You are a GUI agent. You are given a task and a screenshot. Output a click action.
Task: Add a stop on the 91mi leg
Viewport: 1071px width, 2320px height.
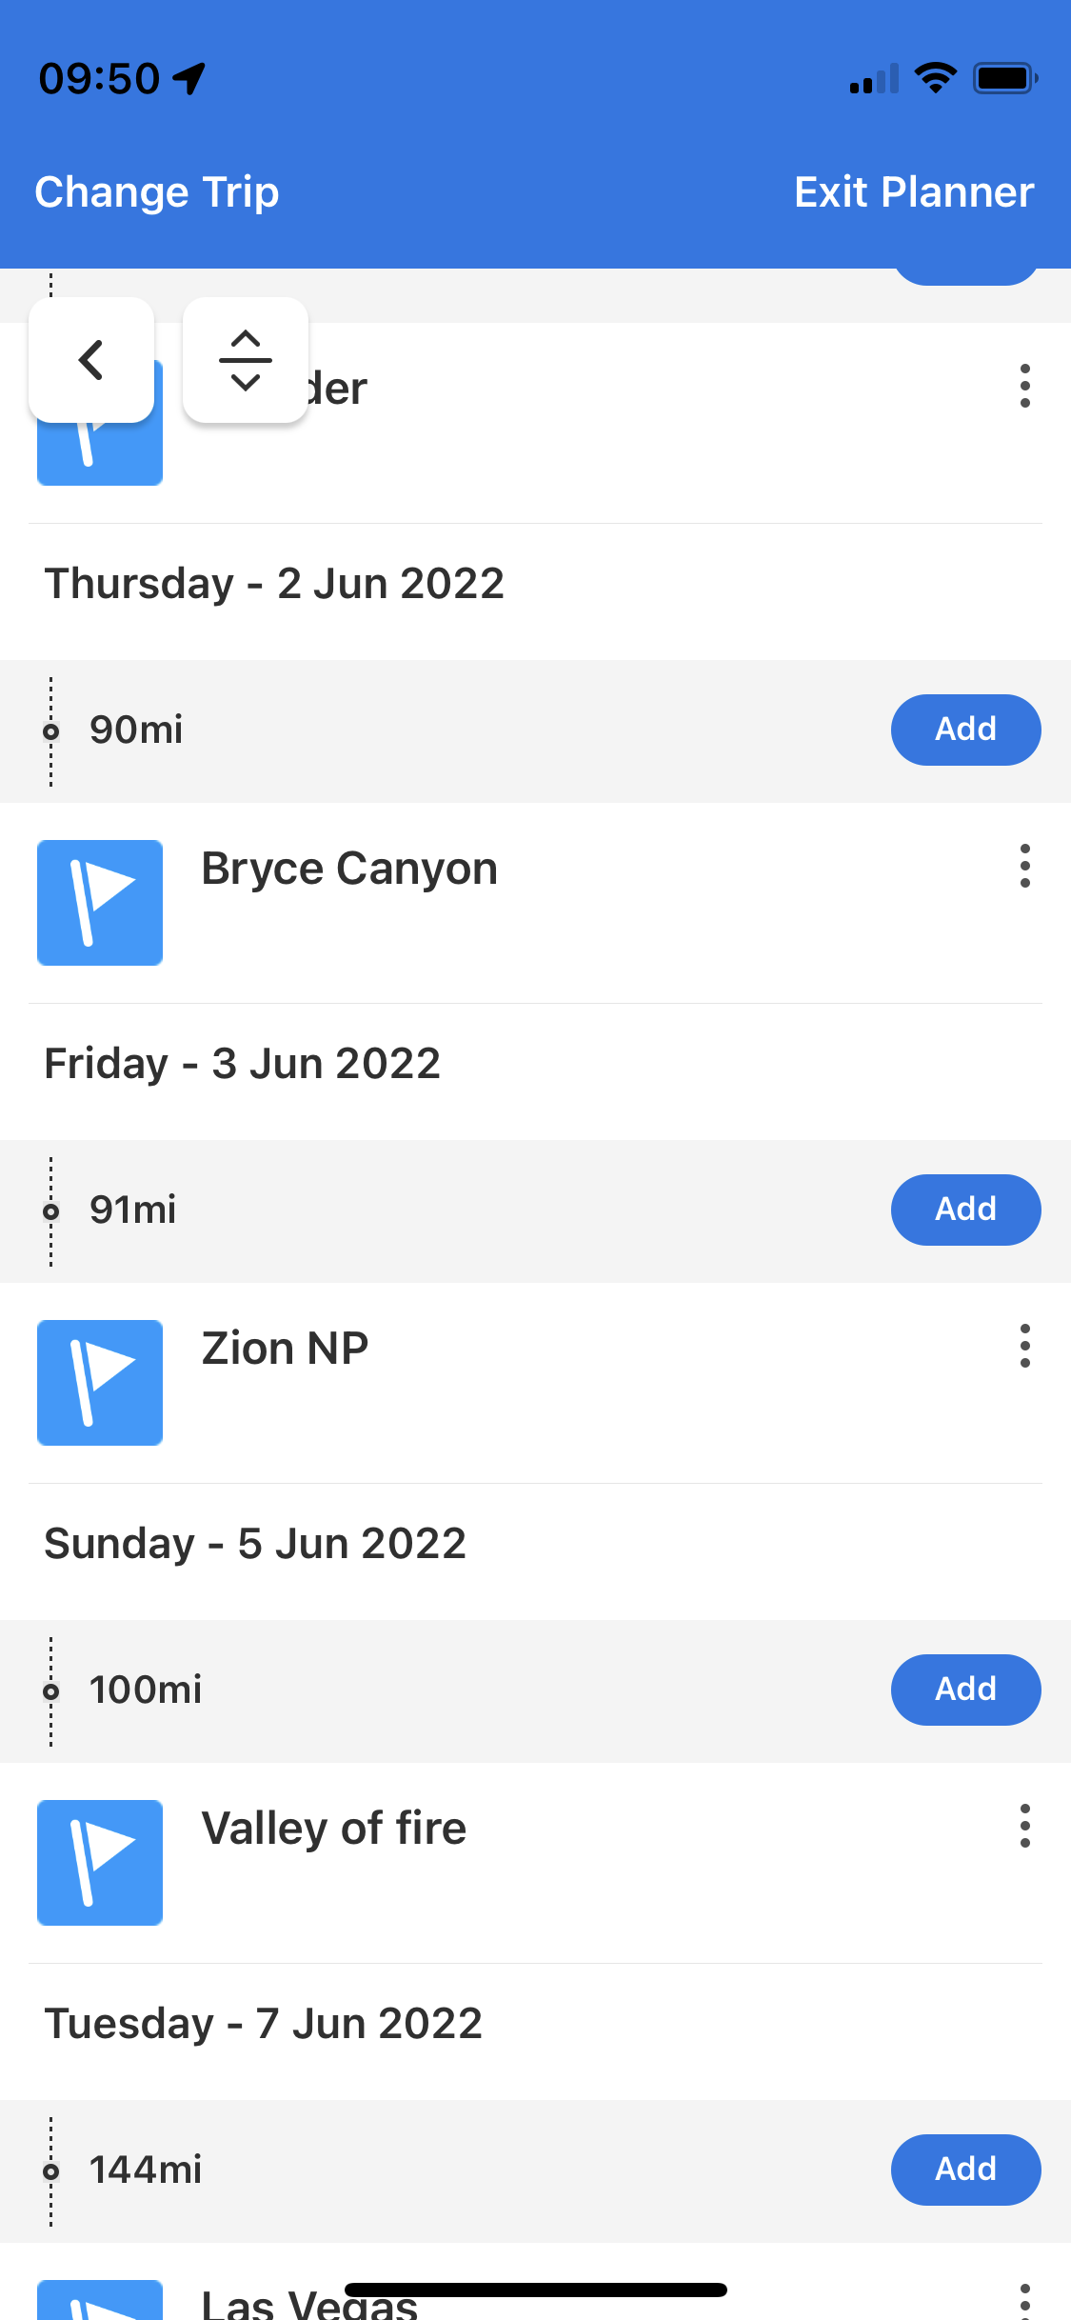click(965, 1210)
